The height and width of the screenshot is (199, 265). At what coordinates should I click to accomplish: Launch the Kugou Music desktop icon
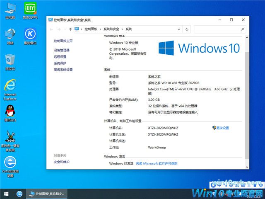pyautogui.click(x=30, y=36)
